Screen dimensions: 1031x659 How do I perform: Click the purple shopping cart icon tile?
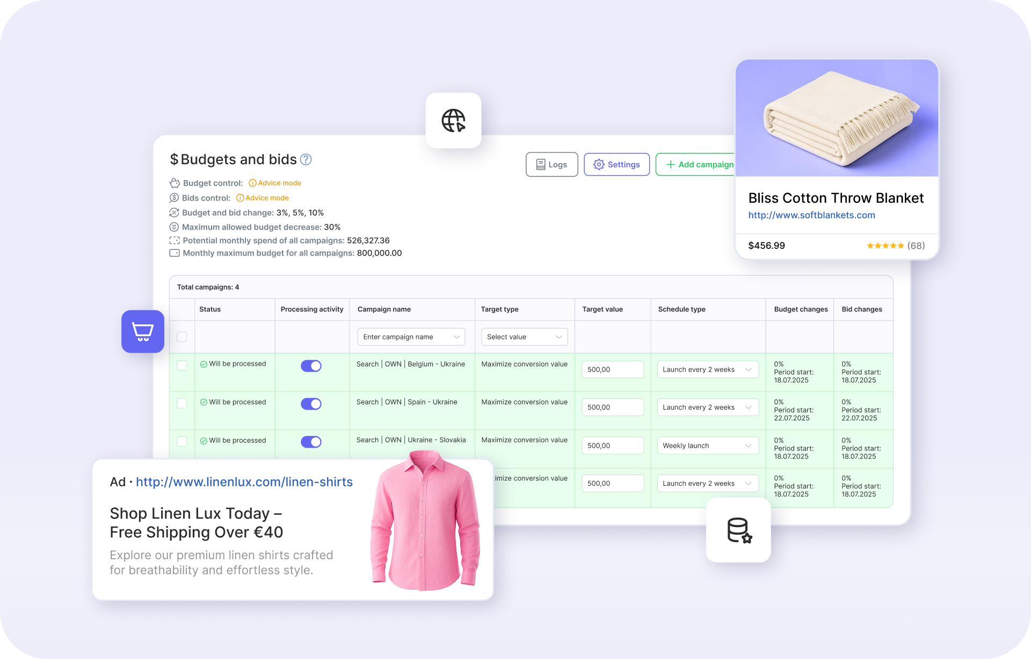pyautogui.click(x=143, y=331)
